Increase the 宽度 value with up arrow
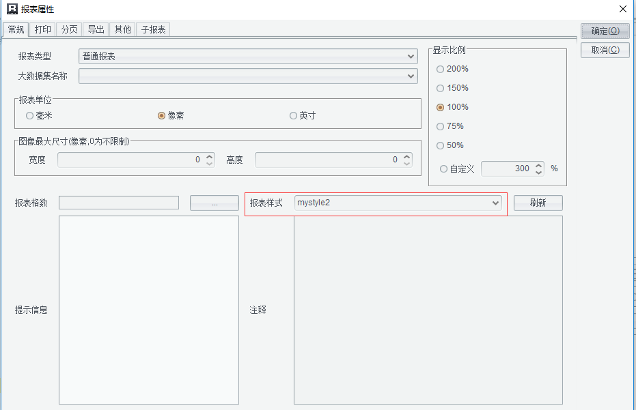Viewport: 636px width, 410px height. (210, 156)
